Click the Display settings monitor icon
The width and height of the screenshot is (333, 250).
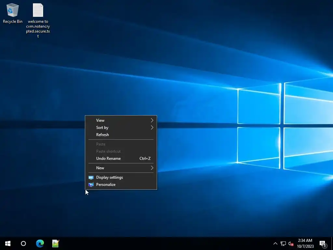(x=91, y=177)
